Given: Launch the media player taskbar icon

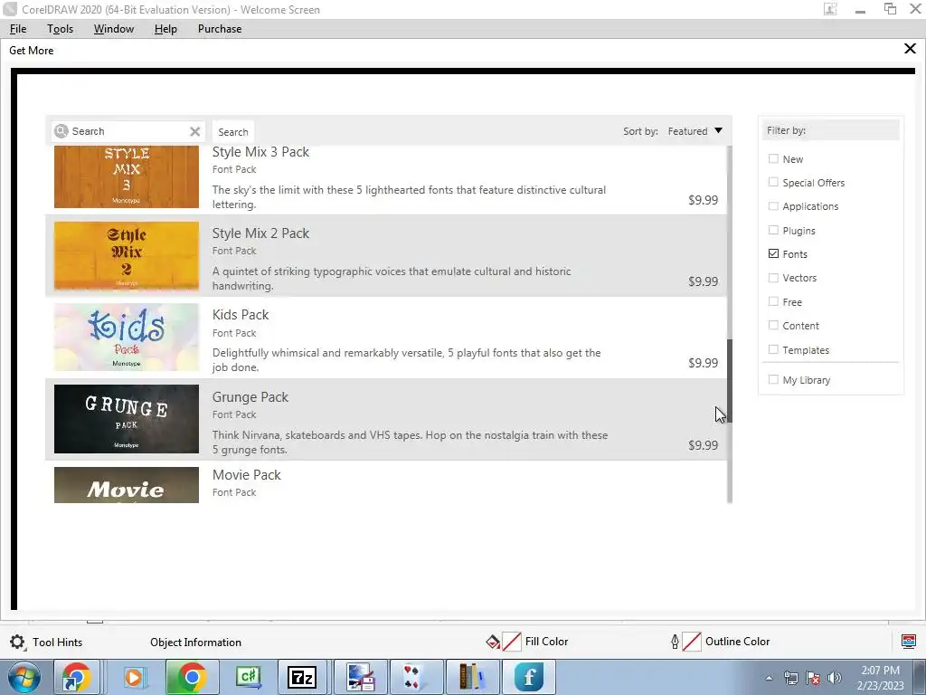Looking at the screenshot, I should tap(134, 677).
